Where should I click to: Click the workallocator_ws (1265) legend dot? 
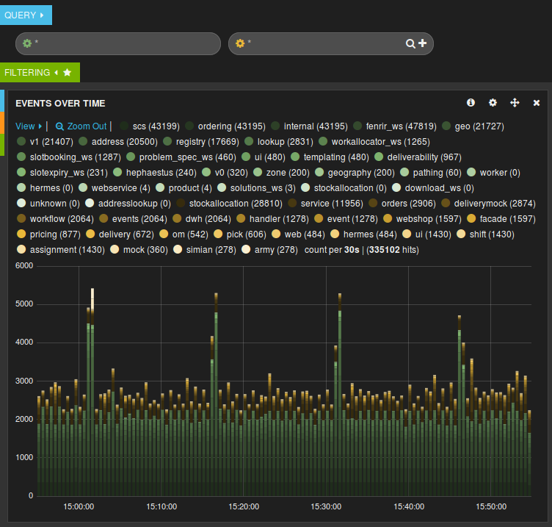tap(323, 141)
